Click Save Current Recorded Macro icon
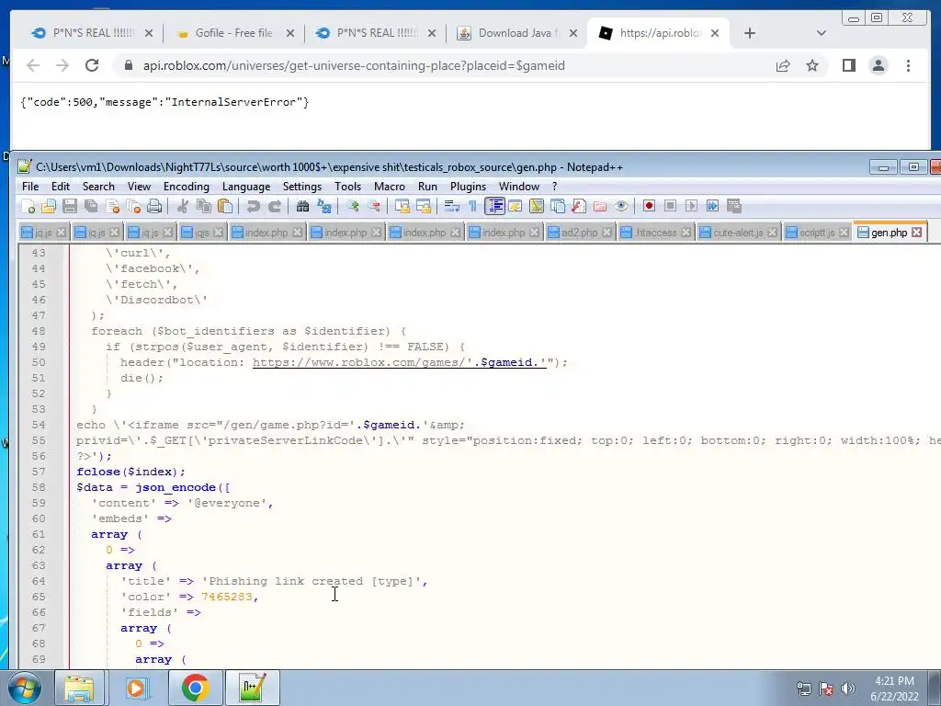The width and height of the screenshot is (941, 706). (734, 207)
